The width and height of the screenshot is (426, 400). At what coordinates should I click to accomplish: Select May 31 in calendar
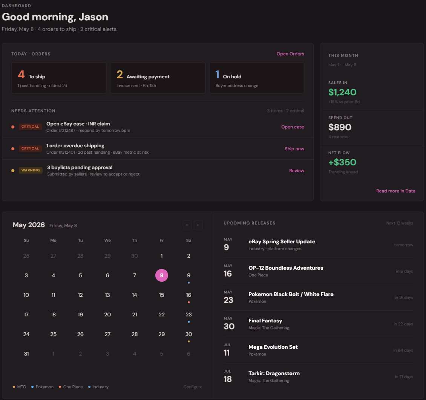[x=26, y=354]
